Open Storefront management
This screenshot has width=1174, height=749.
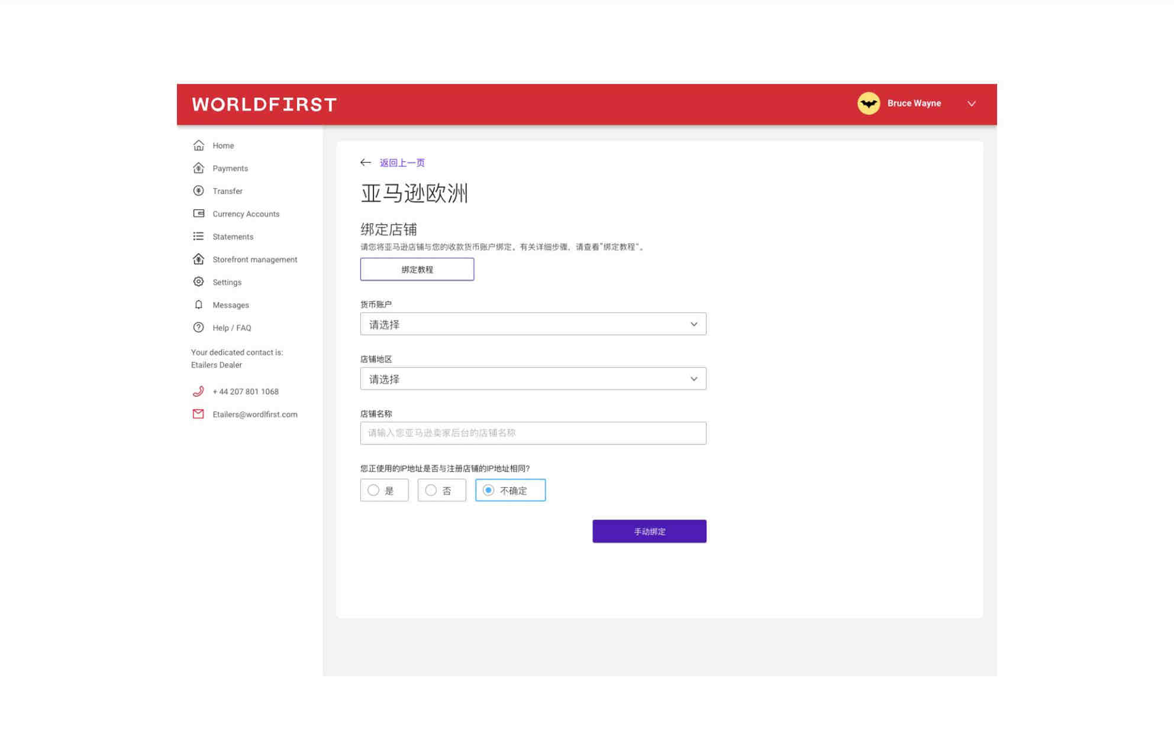(x=254, y=260)
